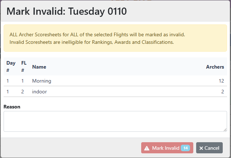Click the yellow warning alert message
231x158 pixels.
coord(115,38)
